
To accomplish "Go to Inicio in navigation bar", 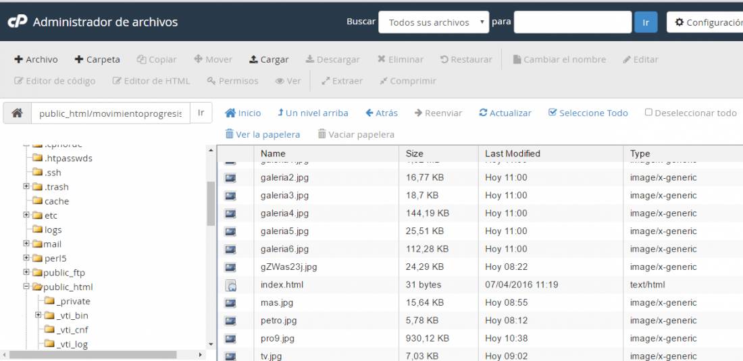I will pyautogui.click(x=243, y=113).
